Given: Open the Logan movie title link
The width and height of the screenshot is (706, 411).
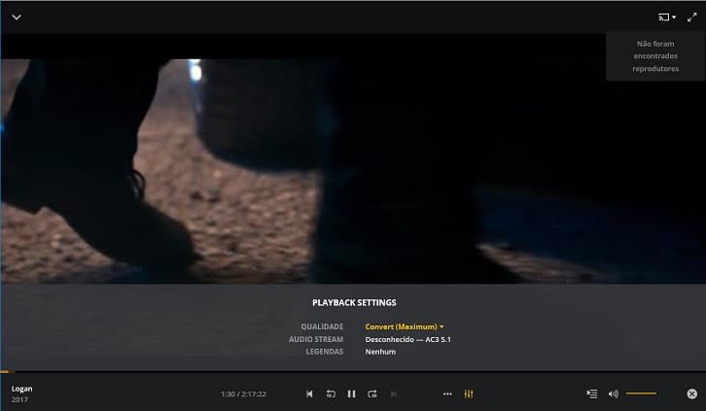Looking at the screenshot, I should coord(22,389).
